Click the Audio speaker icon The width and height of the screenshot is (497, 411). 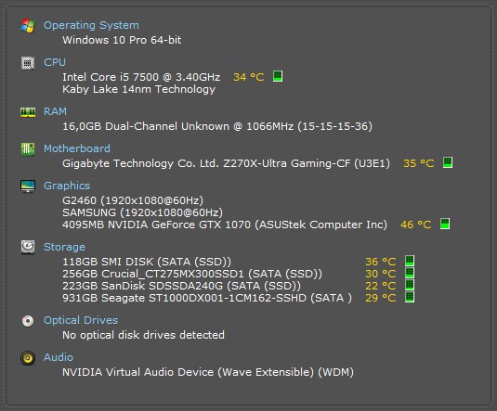[x=28, y=358]
